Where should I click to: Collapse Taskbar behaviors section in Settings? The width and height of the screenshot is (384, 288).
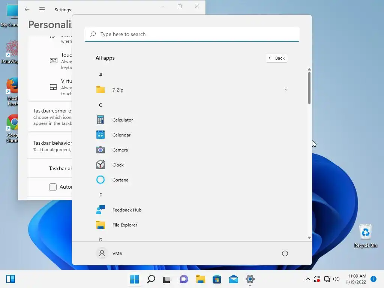(50, 146)
